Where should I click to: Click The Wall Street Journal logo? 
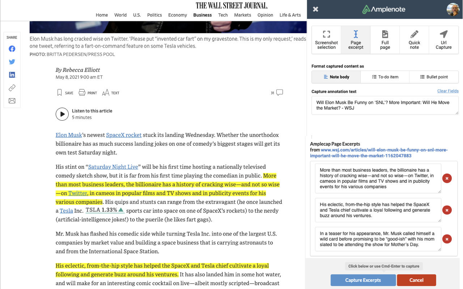point(231,5)
